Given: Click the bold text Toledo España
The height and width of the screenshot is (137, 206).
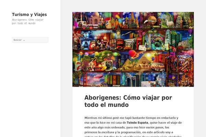Looking at the screenshot, I should click(137, 123).
